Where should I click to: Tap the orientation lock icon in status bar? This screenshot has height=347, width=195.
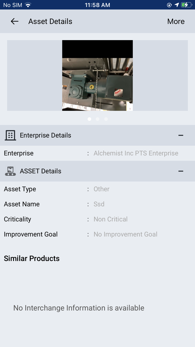click(170, 4)
